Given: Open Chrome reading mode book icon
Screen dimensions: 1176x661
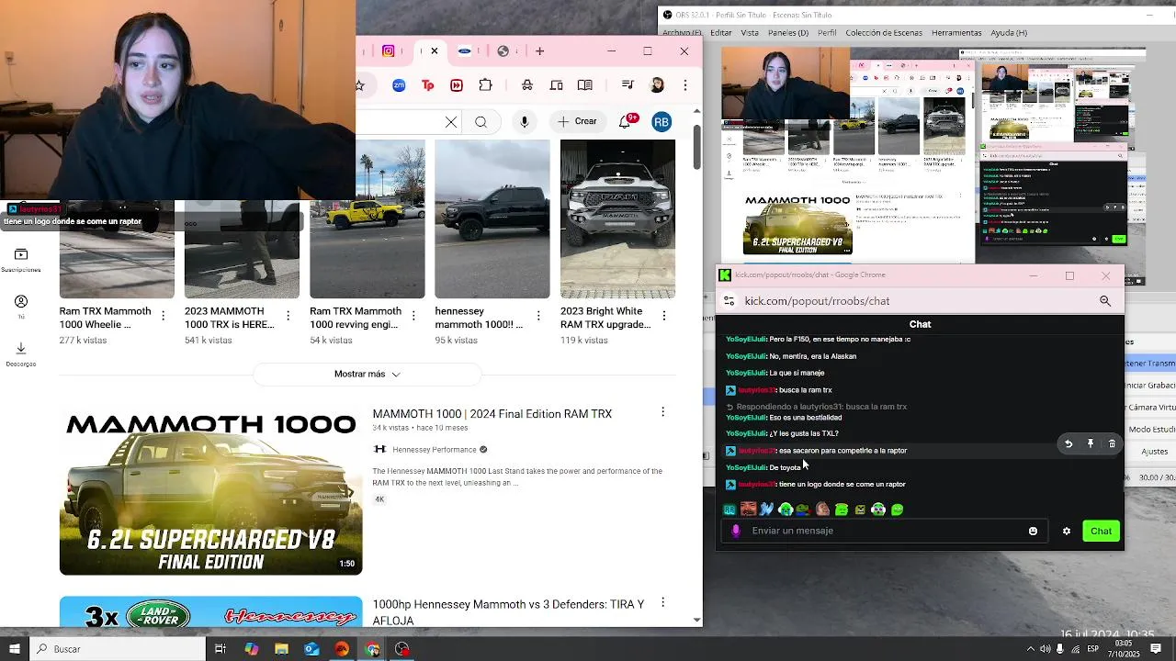Looking at the screenshot, I should (x=585, y=85).
